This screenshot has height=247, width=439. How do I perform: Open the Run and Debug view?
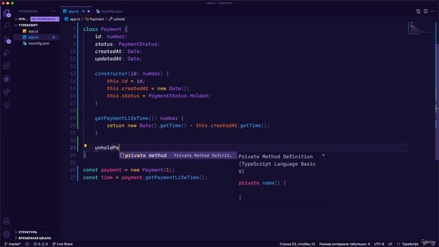(x=7, y=52)
